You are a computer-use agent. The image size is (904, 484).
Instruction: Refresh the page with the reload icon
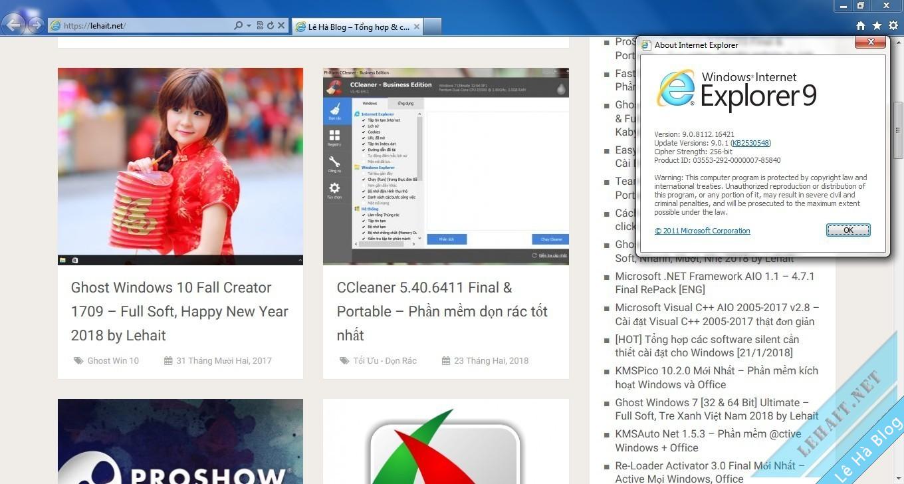click(x=270, y=26)
